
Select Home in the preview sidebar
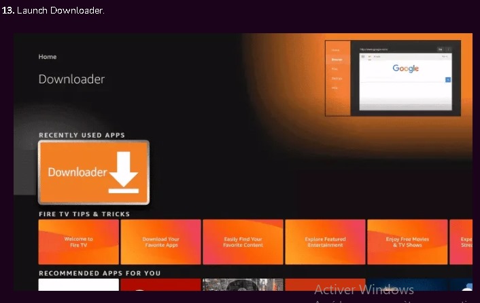click(x=335, y=50)
